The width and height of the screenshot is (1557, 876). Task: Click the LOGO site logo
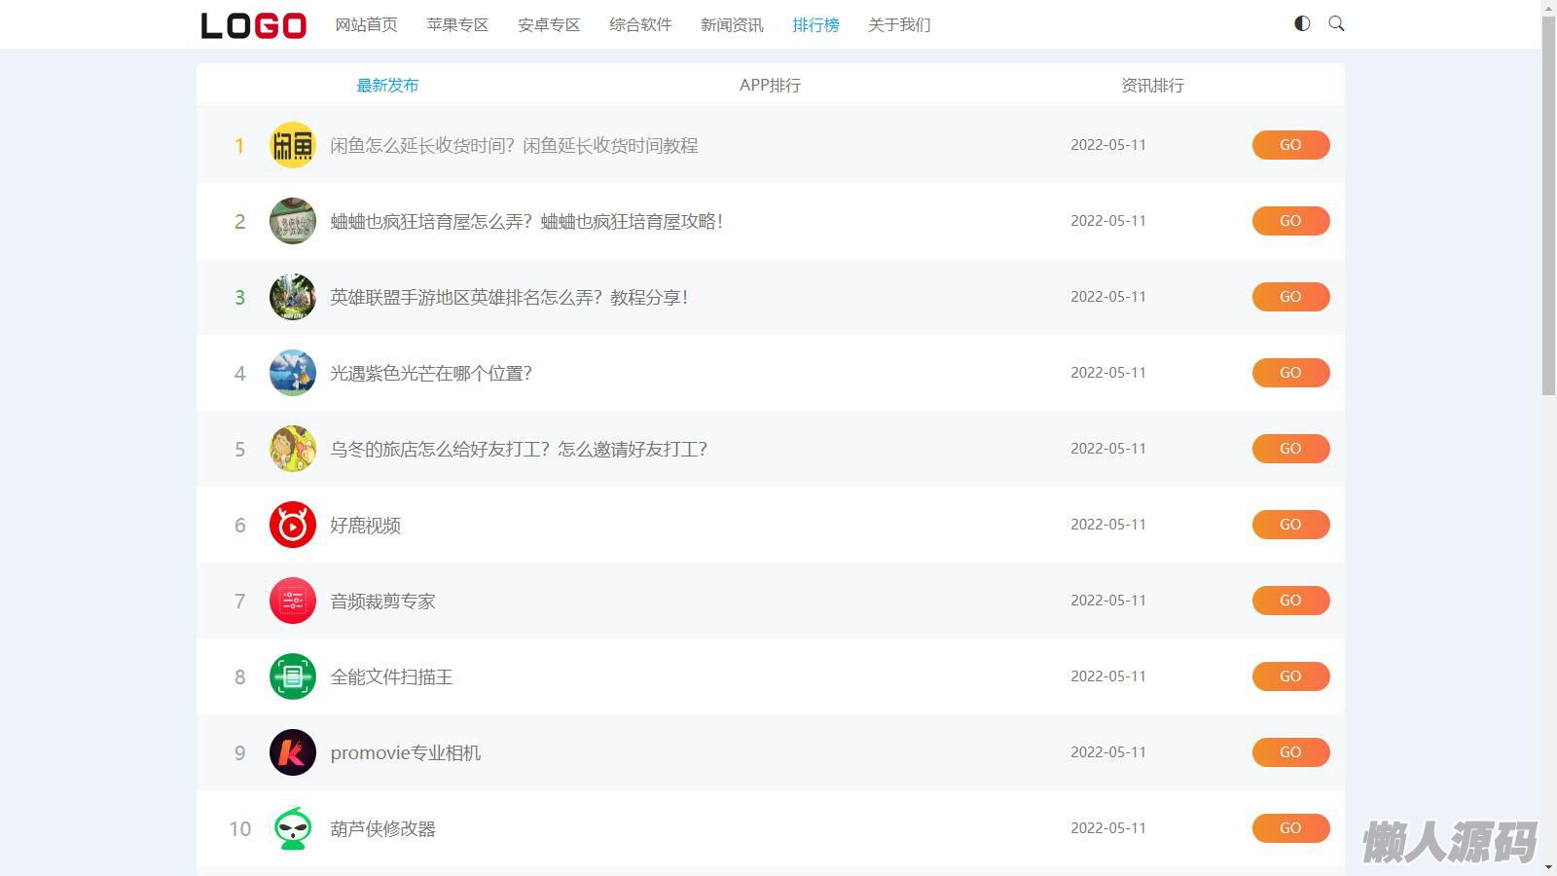253,25
